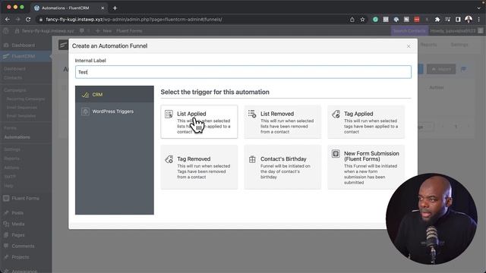Viewport: 486px width, 273px height.
Task: Open the CRM trigger category
Action: coord(115,94)
